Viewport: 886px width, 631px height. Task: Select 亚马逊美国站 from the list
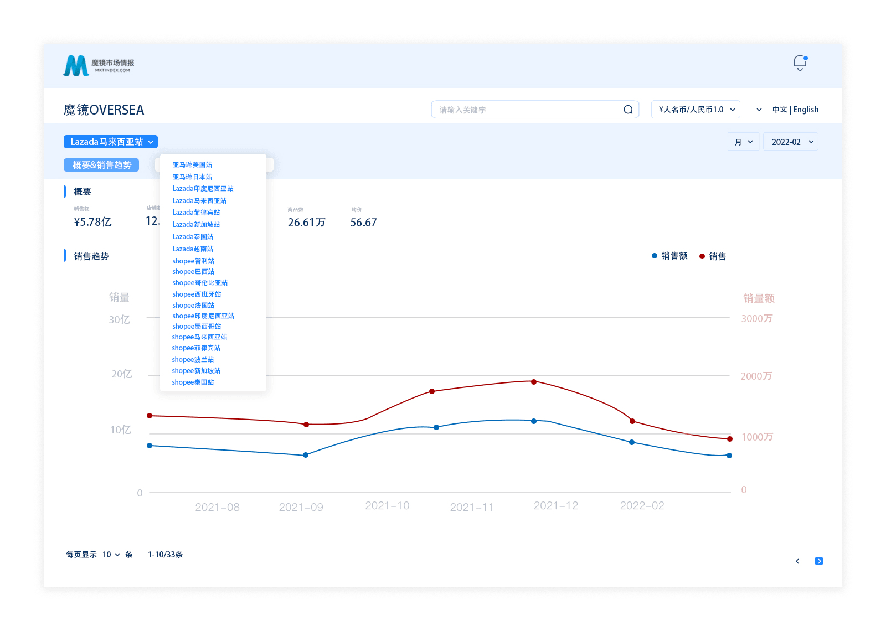point(192,165)
